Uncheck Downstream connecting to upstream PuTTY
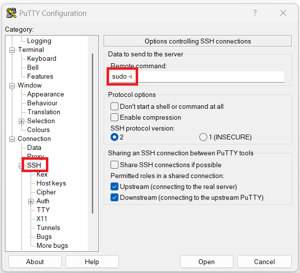This screenshot has height=273, width=300. (x=114, y=197)
